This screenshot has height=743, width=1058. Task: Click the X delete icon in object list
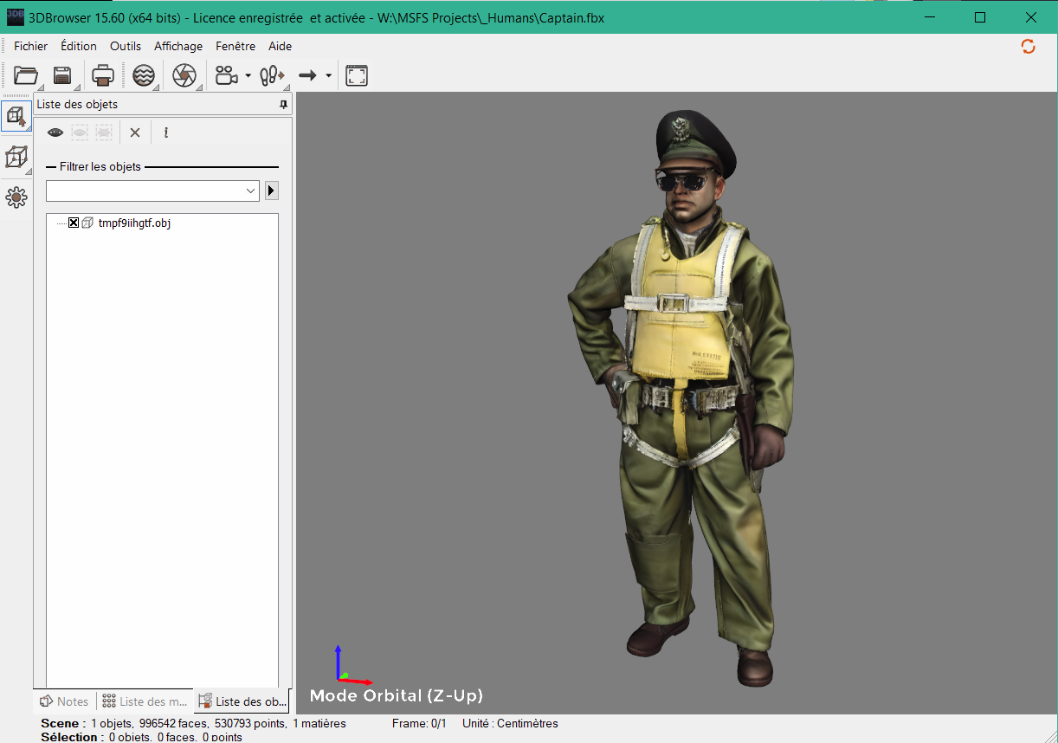[x=135, y=132]
